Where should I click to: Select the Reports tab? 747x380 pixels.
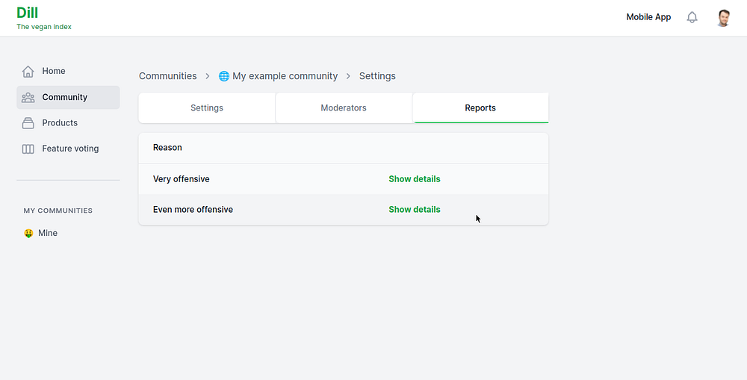coord(480,108)
